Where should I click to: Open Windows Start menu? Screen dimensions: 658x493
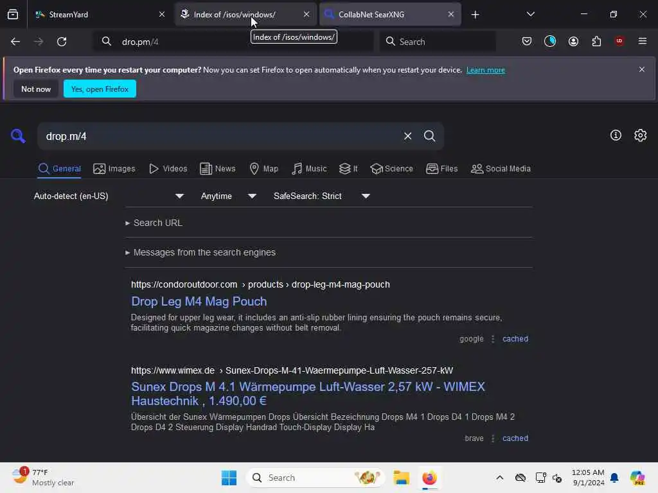point(229,478)
